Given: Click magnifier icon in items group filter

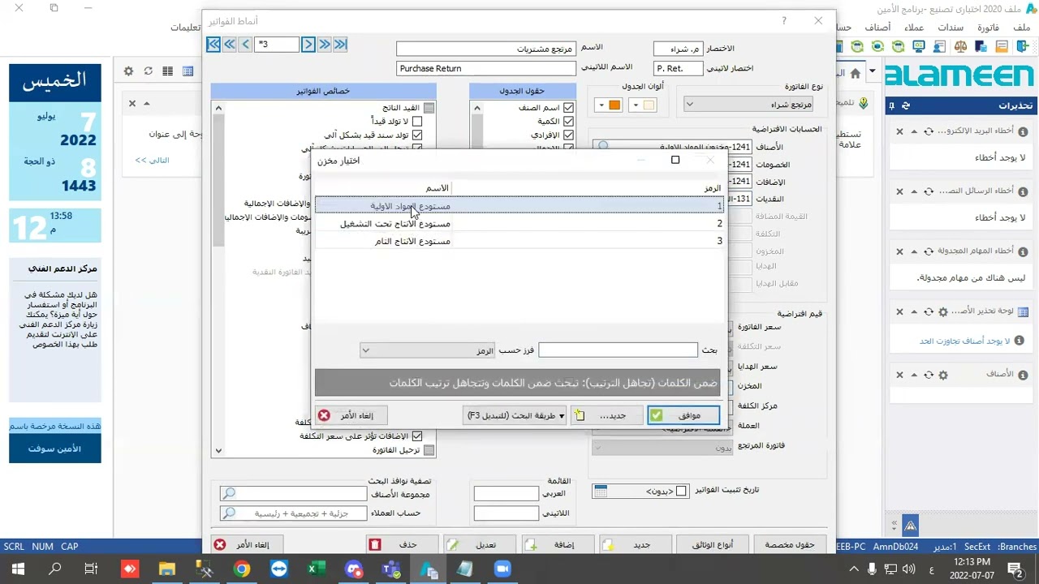Looking at the screenshot, I should click(229, 493).
